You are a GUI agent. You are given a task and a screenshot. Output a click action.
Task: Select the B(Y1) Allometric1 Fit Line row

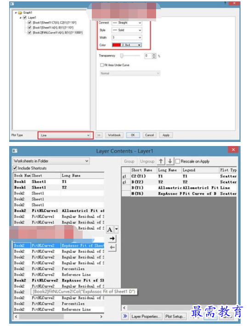[179, 188]
